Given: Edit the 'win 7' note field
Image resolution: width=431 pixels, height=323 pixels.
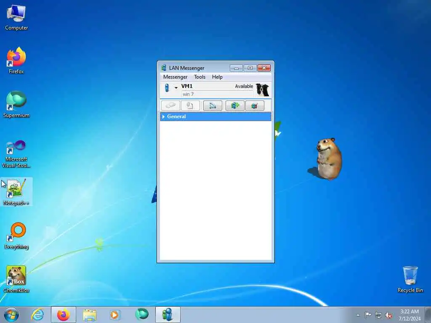Looking at the screenshot, I should tap(217, 94).
